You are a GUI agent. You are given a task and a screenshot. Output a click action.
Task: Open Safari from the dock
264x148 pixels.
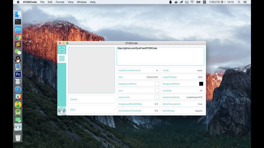(x=18, y=89)
